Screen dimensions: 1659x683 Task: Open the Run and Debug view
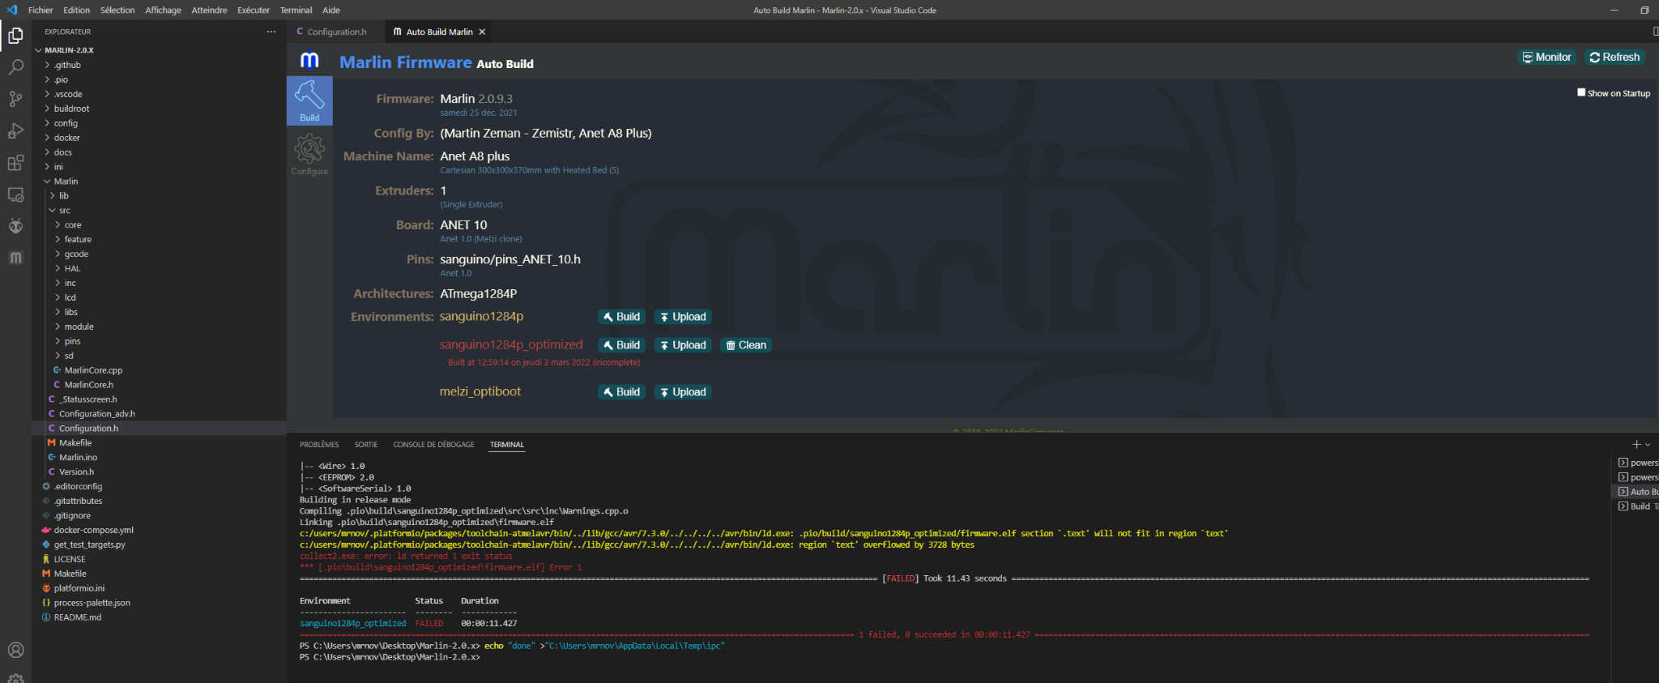(x=15, y=130)
